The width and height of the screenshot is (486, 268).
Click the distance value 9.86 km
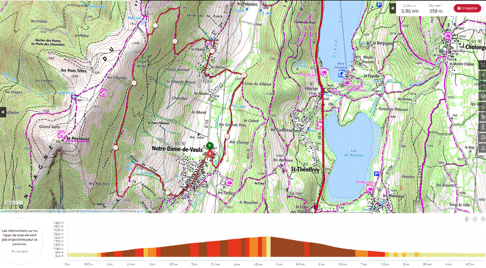coord(410,11)
